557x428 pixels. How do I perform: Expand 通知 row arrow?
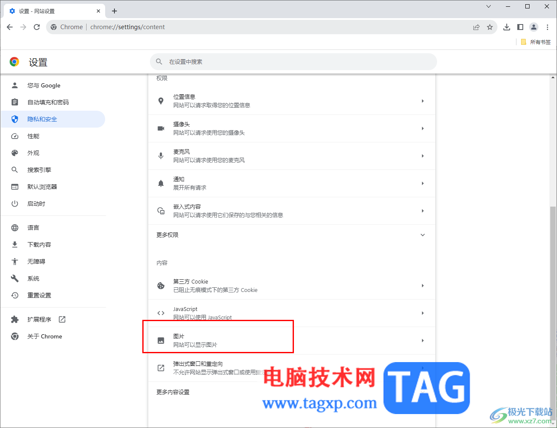[x=423, y=183]
